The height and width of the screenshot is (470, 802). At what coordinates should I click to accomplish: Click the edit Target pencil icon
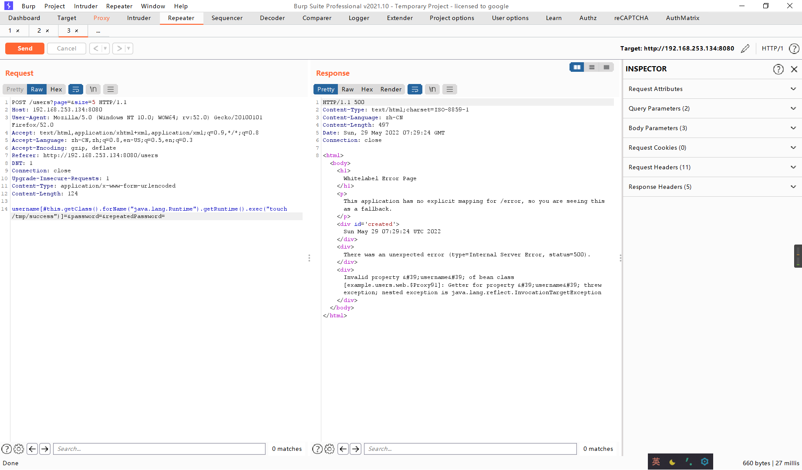pos(745,48)
